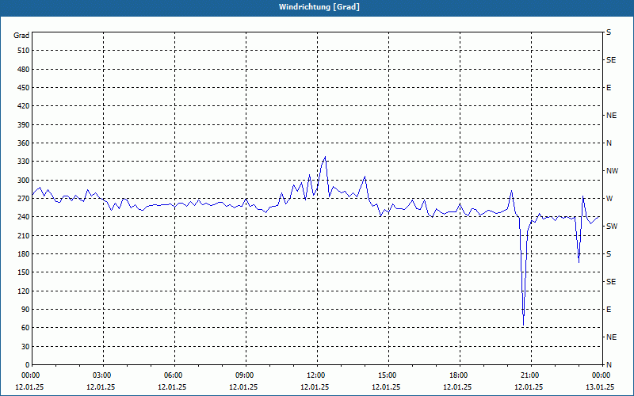Image resolution: width=634 pixels, height=396 pixels.
Task: Click the blue line's dip near 165 degrees around 23:00
Action: 579,262
